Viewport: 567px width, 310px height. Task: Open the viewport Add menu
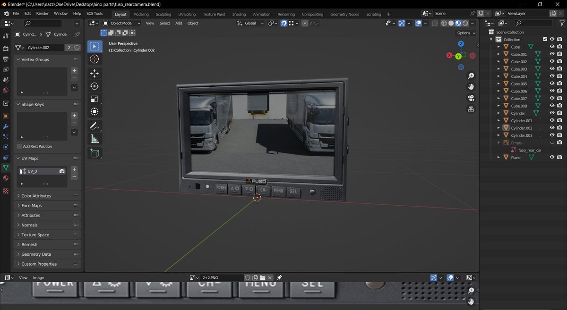point(179,23)
